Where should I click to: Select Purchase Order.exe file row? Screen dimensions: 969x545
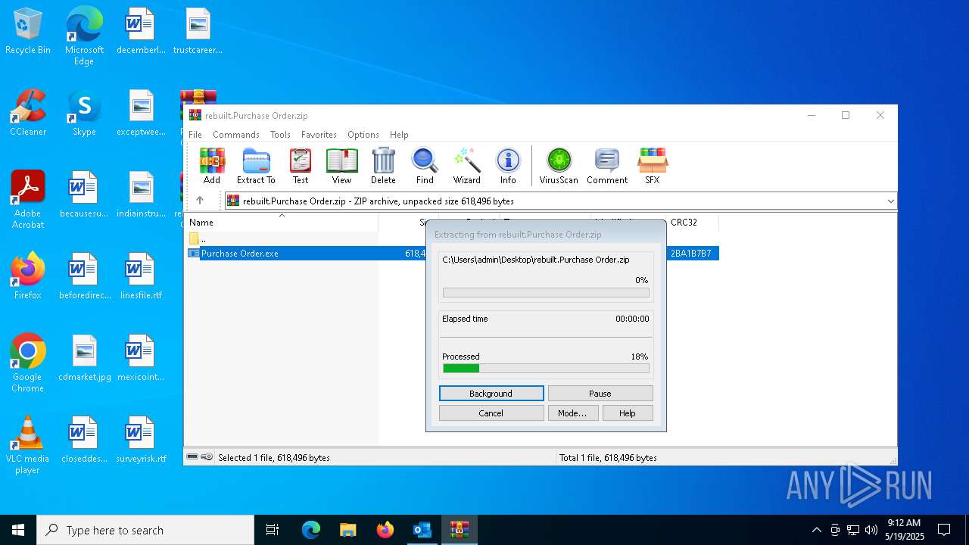tap(452, 254)
